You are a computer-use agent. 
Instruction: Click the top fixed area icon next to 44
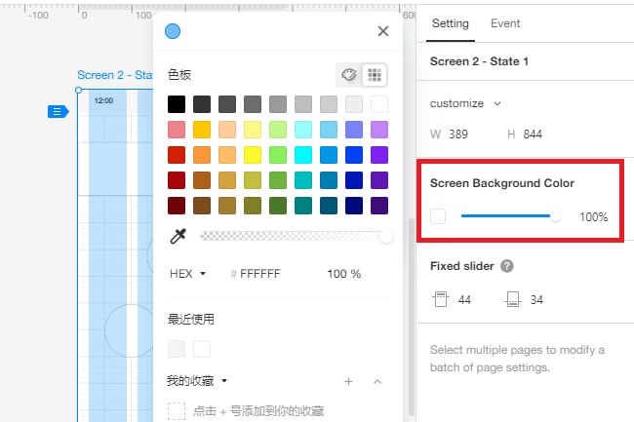click(441, 299)
